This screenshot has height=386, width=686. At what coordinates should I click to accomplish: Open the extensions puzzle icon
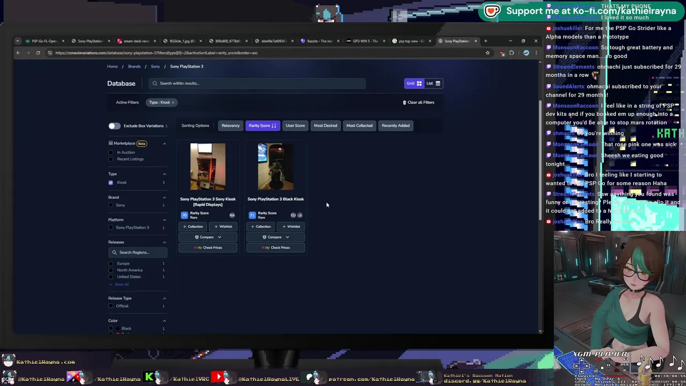511,53
